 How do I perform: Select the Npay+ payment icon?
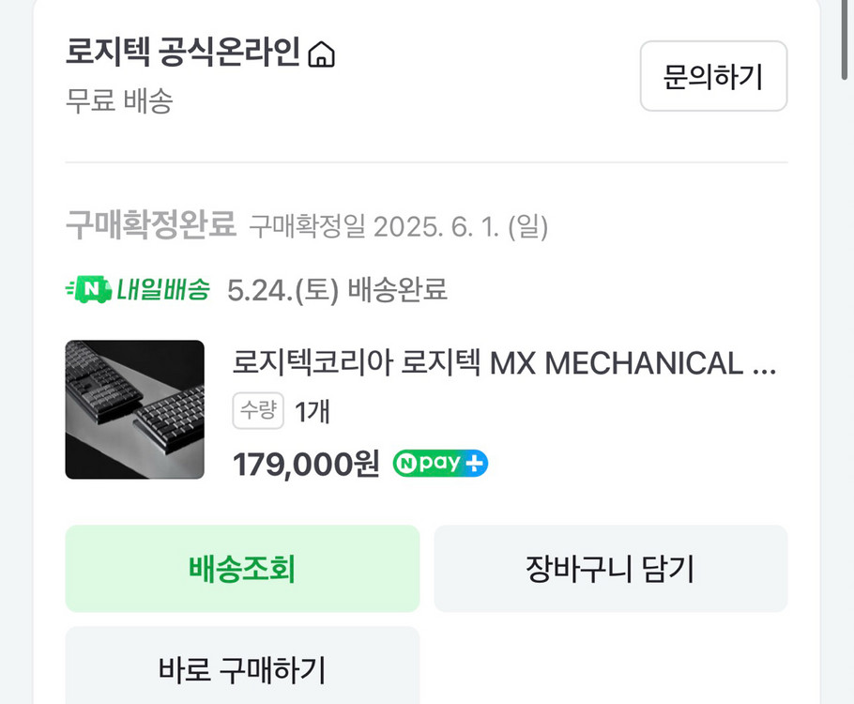pyautogui.click(x=439, y=462)
